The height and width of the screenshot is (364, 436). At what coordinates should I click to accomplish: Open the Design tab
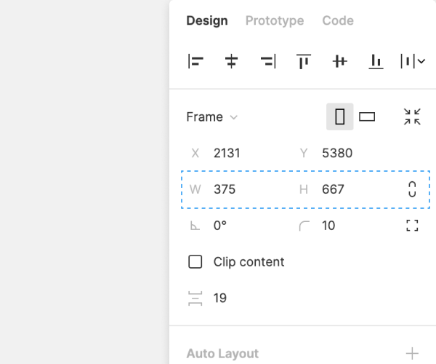pyautogui.click(x=207, y=20)
